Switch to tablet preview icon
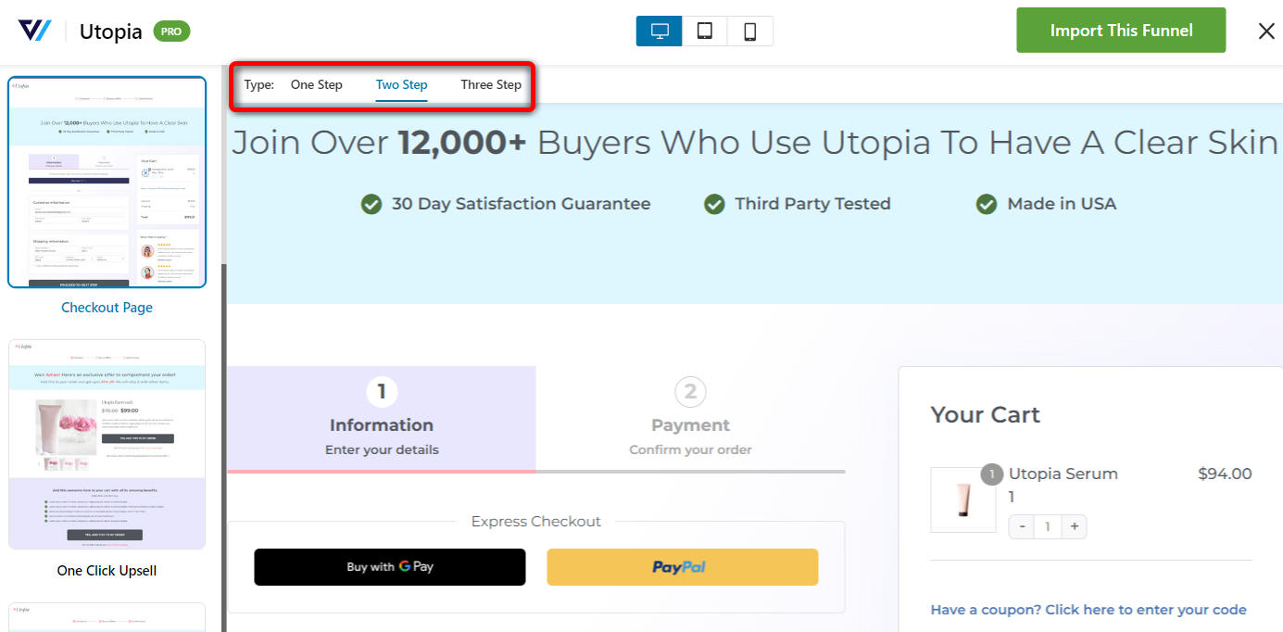This screenshot has width=1283, height=632. point(705,31)
